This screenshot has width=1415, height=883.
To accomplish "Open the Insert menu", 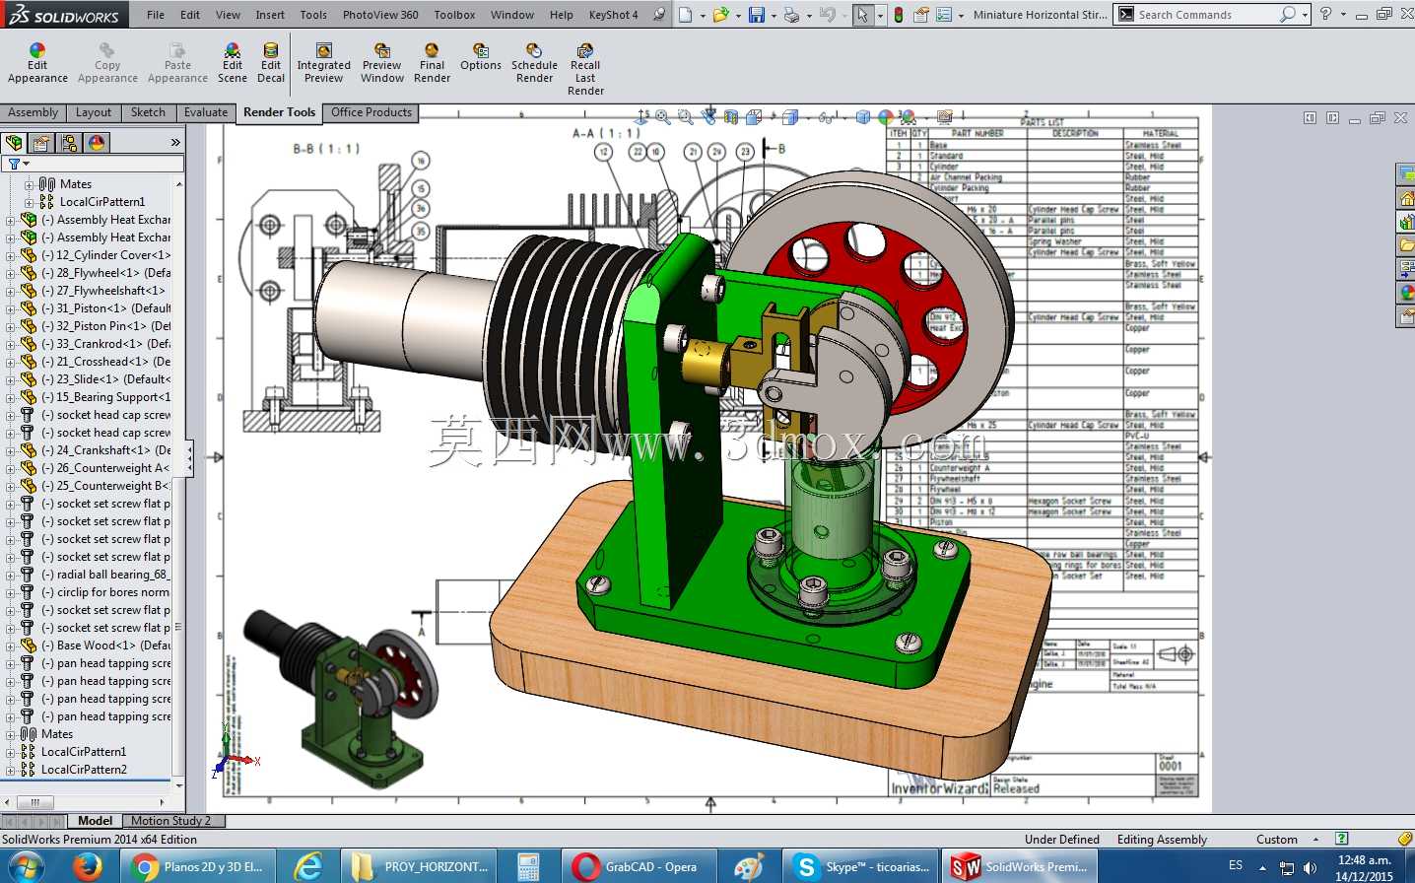I will pos(270,15).
